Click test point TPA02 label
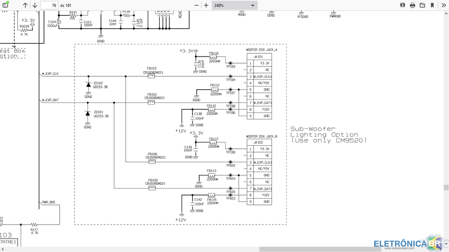 coord(230,165)
